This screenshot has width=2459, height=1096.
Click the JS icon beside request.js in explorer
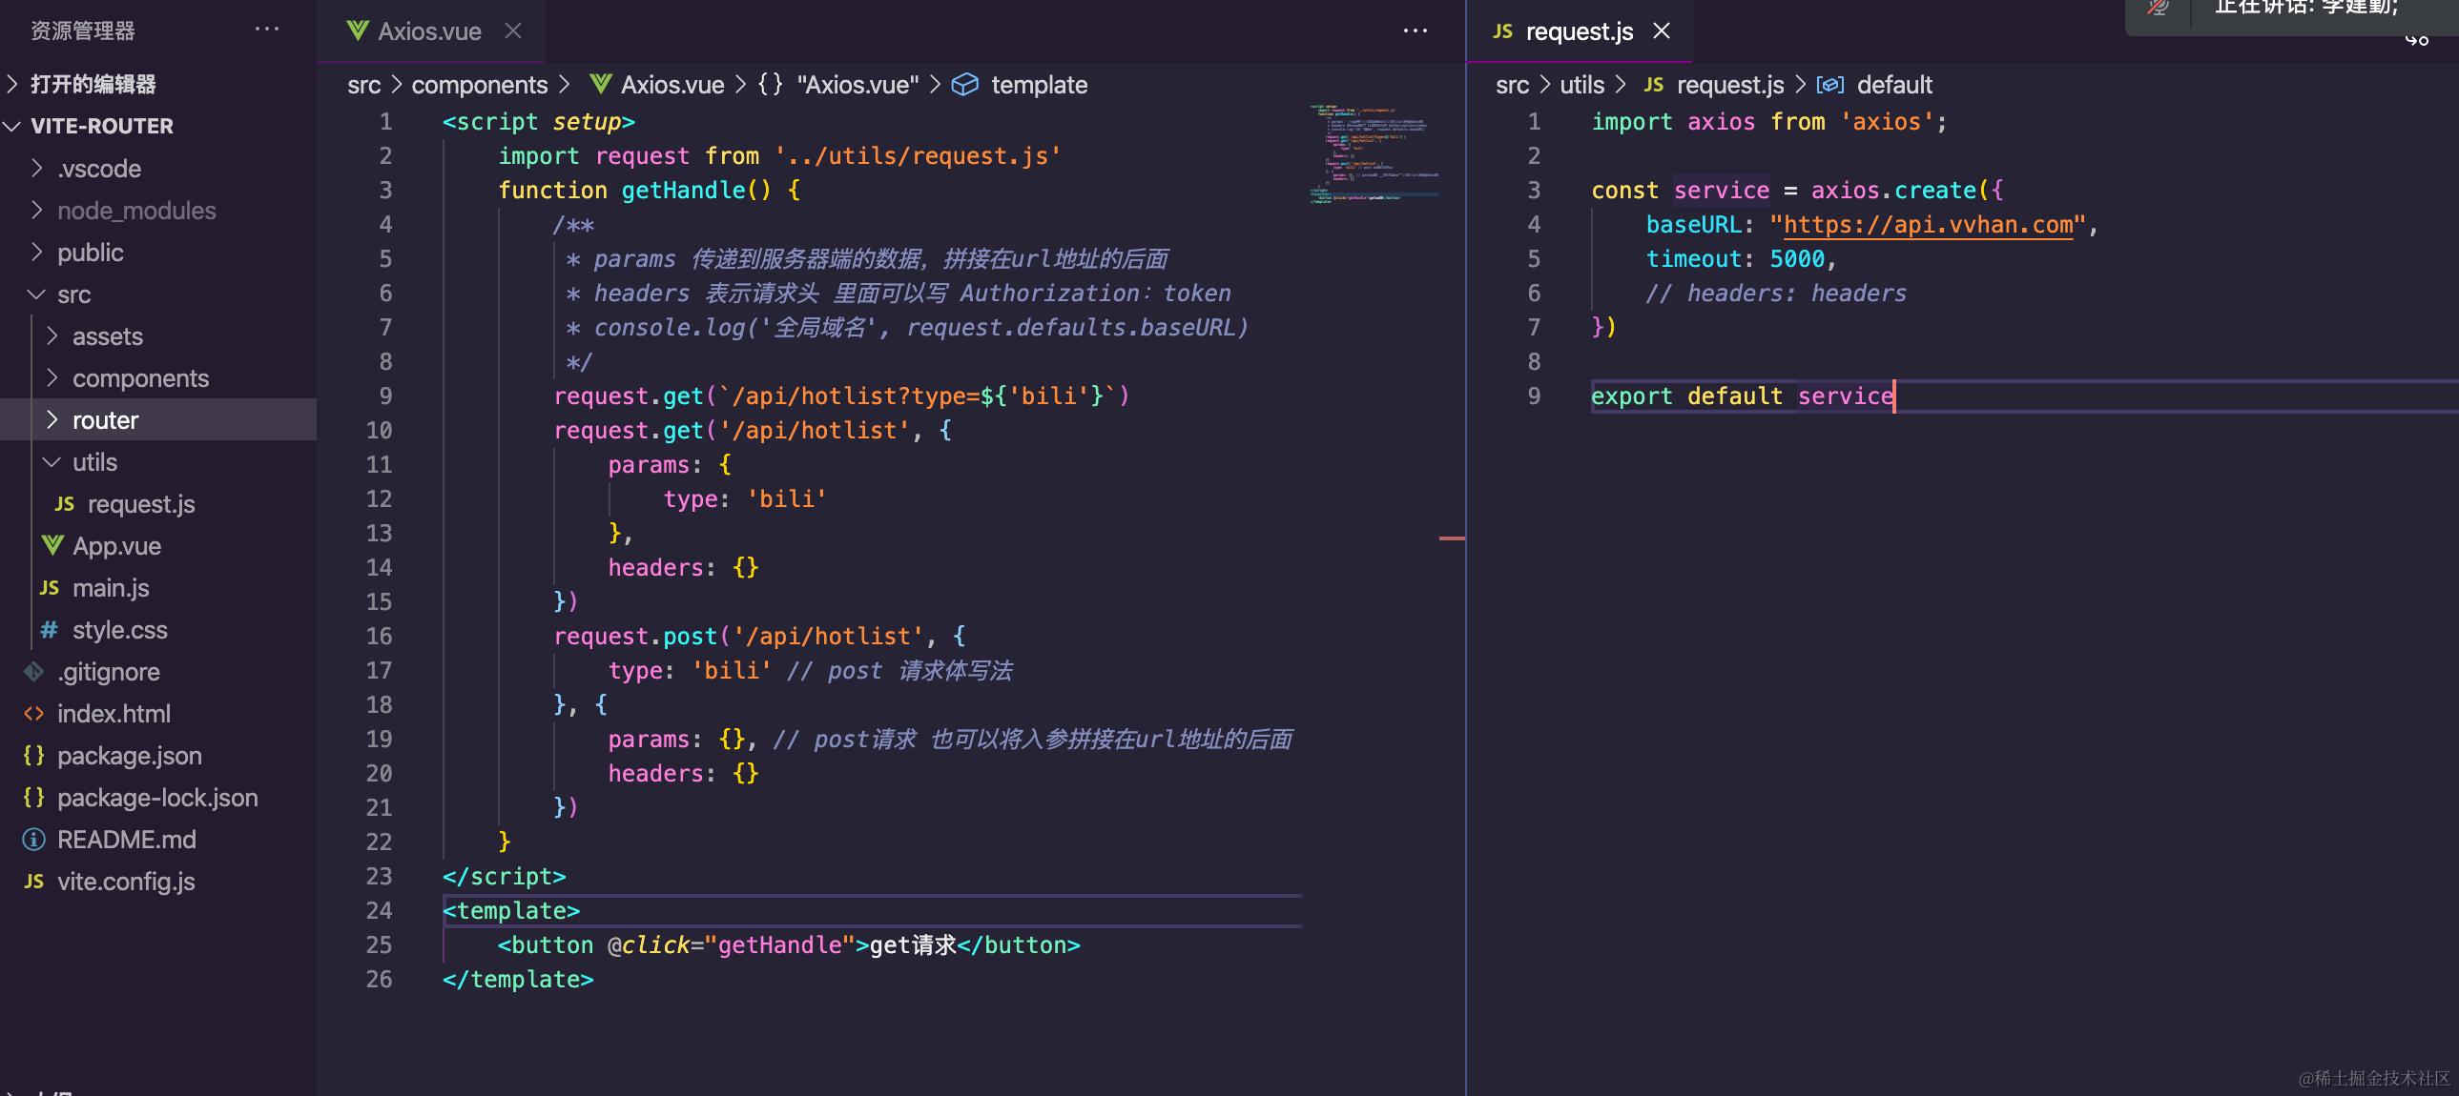coord(65,503)
